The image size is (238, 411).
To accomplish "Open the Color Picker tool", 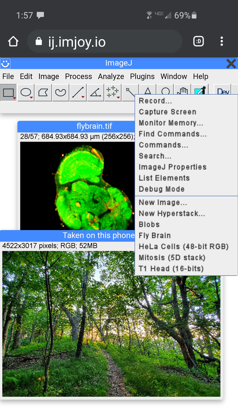I will click(x=200, y=91).
